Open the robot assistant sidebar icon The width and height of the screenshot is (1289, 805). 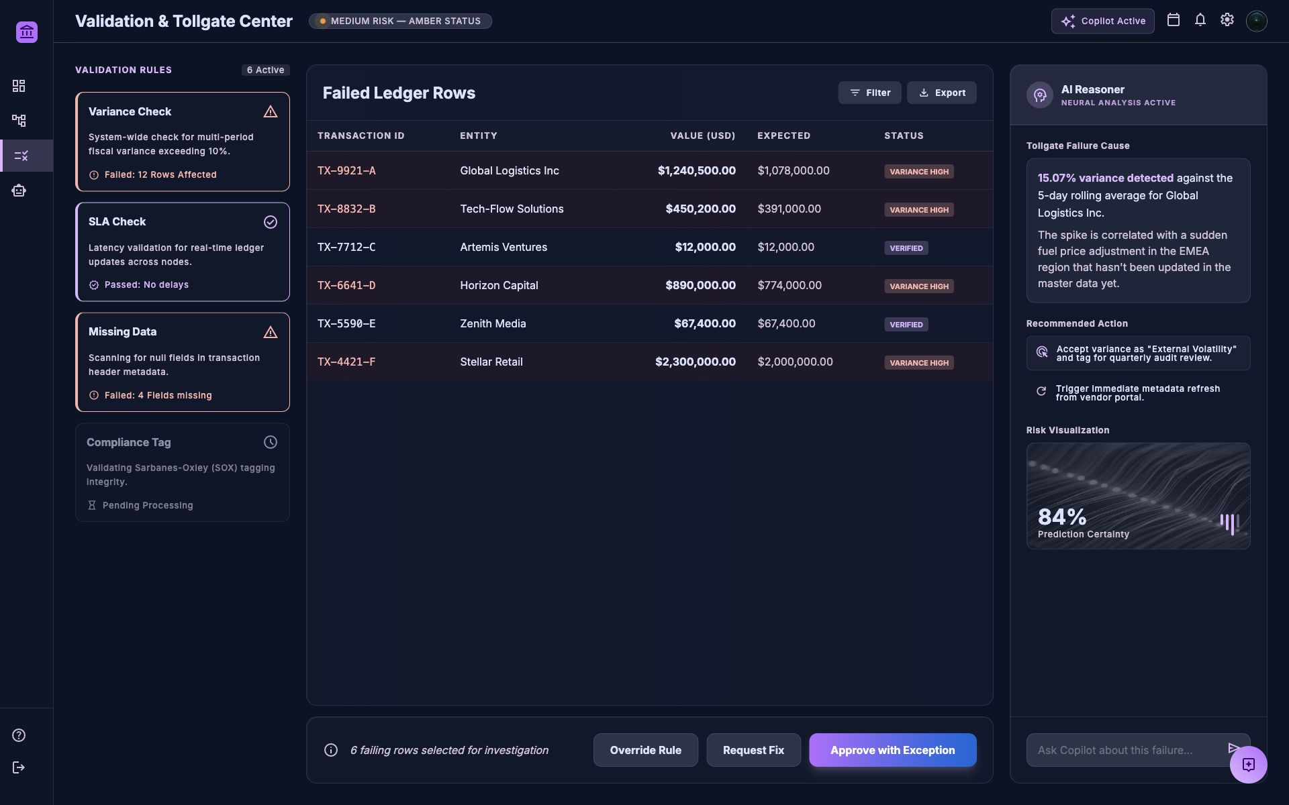pyautogui.click(x=19, y=191)
